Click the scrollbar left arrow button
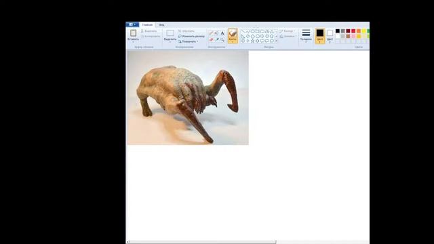 click(127, 242)
